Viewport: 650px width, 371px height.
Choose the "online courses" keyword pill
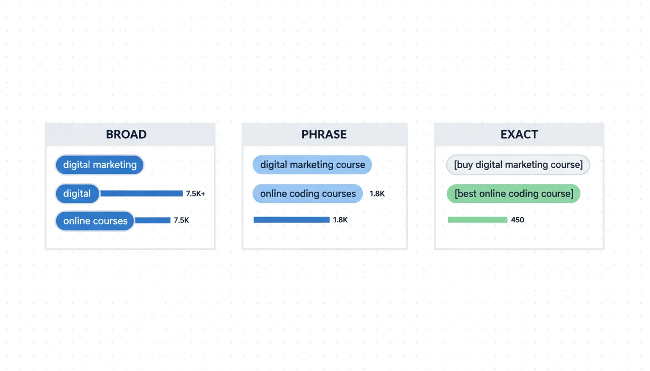[95, 221]
